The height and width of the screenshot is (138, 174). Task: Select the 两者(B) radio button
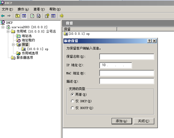click(x=72, y=95)
